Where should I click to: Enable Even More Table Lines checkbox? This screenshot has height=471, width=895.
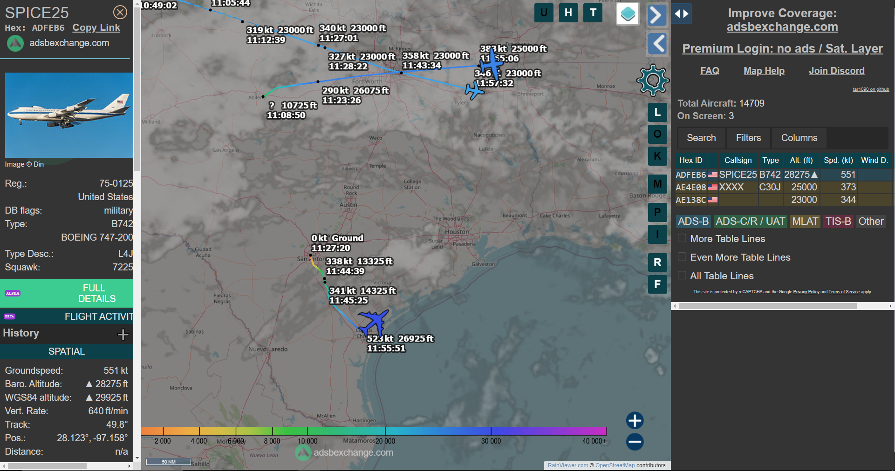point(682,257)
